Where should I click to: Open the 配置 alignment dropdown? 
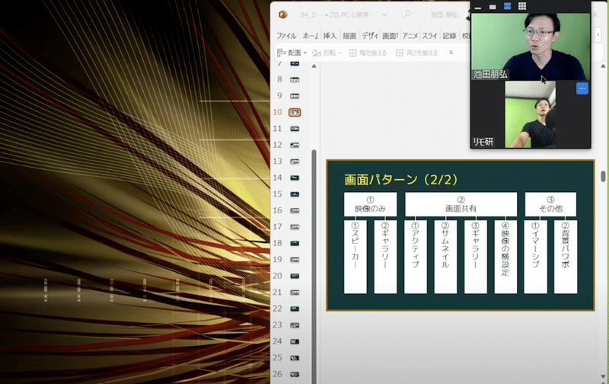[x=292, y=53]
